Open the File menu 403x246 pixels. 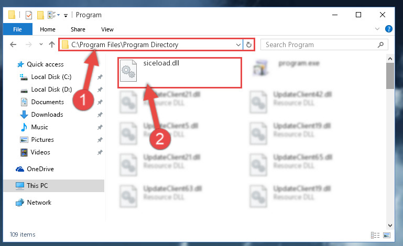[x=17, y=29]
